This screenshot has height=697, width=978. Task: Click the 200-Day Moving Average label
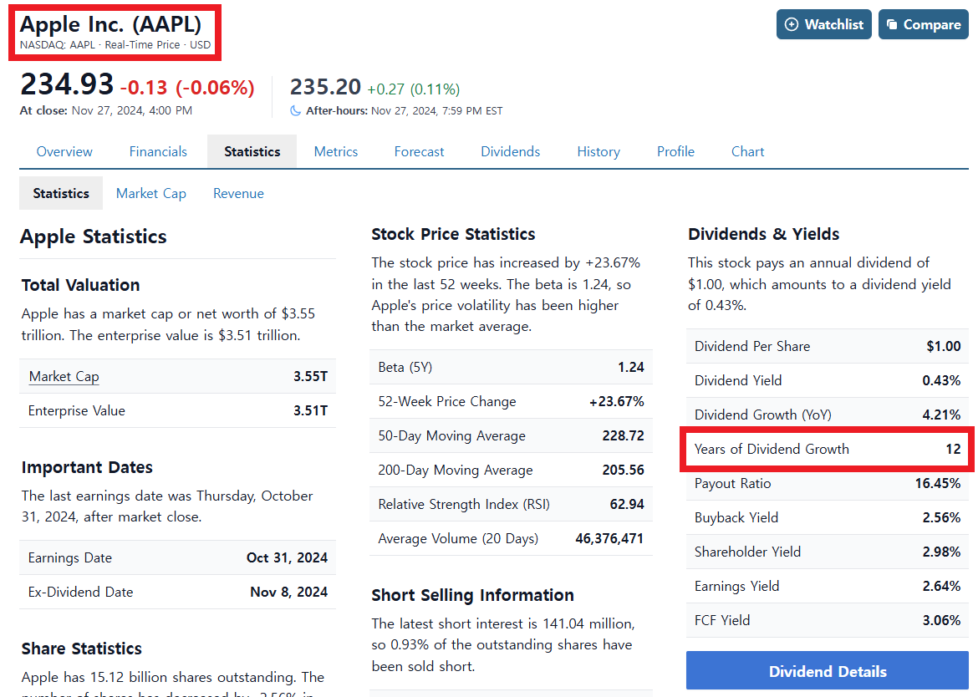coord(456,470)
